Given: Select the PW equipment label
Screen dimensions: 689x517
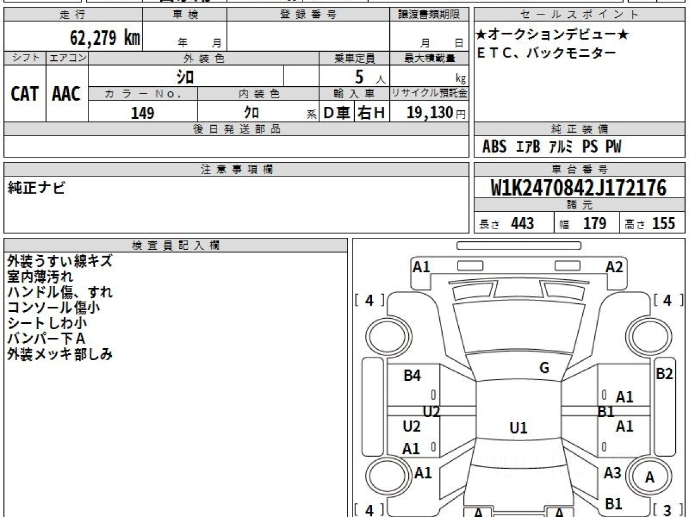Looking at the screenshot, I should [x=613, y=147].
